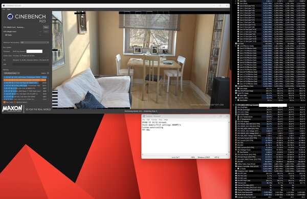Open the Format menu in Notepad

(x=154, y=120)
